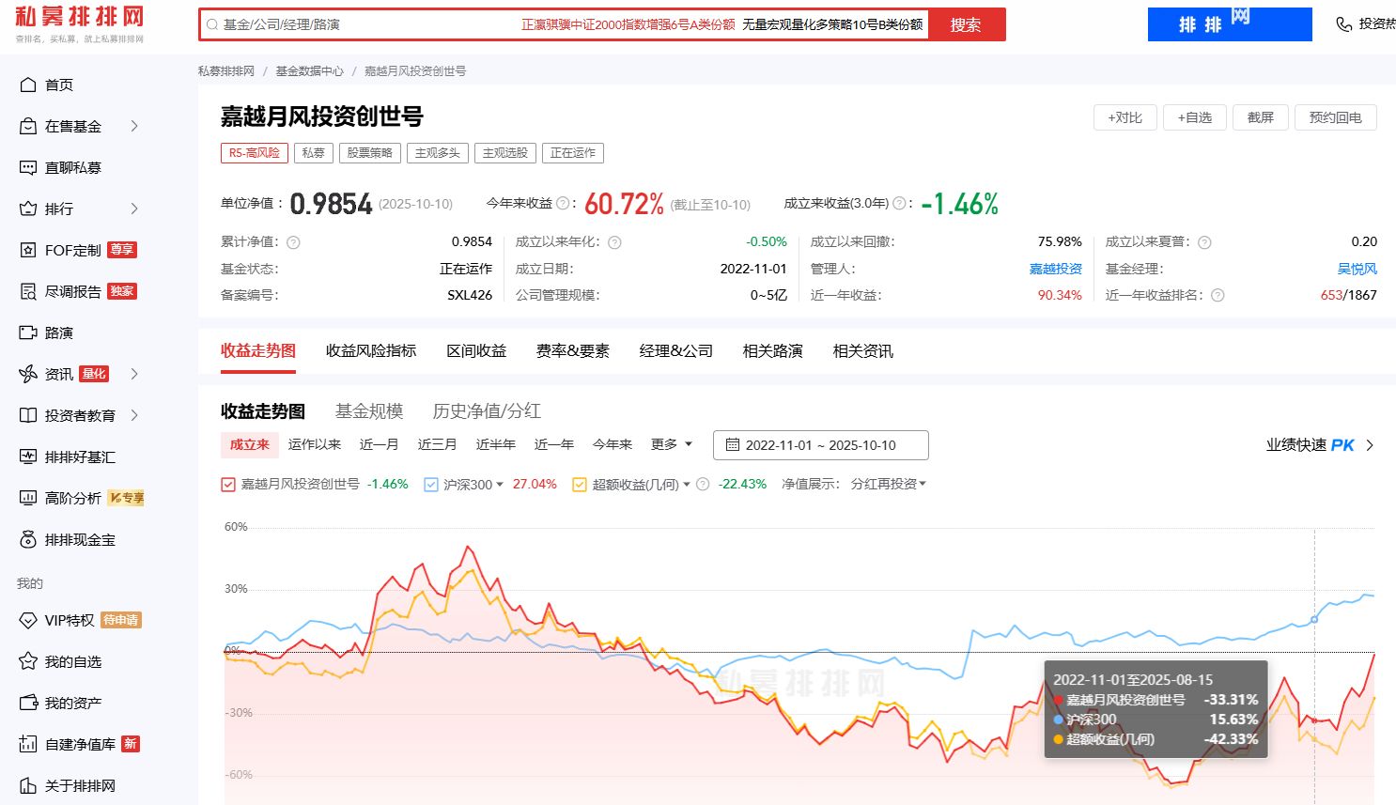This screenshot has width=1396, height=805.
Task: Switch to the 收益风险指标 tab
Action: (x=371, y=350)
